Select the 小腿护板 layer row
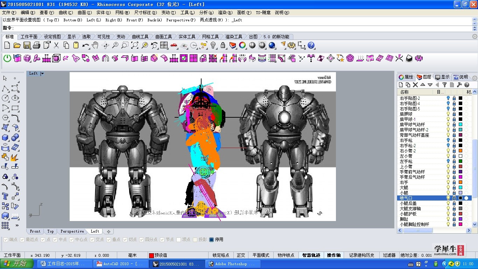The height and width of the screenshot is (269, 478). pos(434,214)
